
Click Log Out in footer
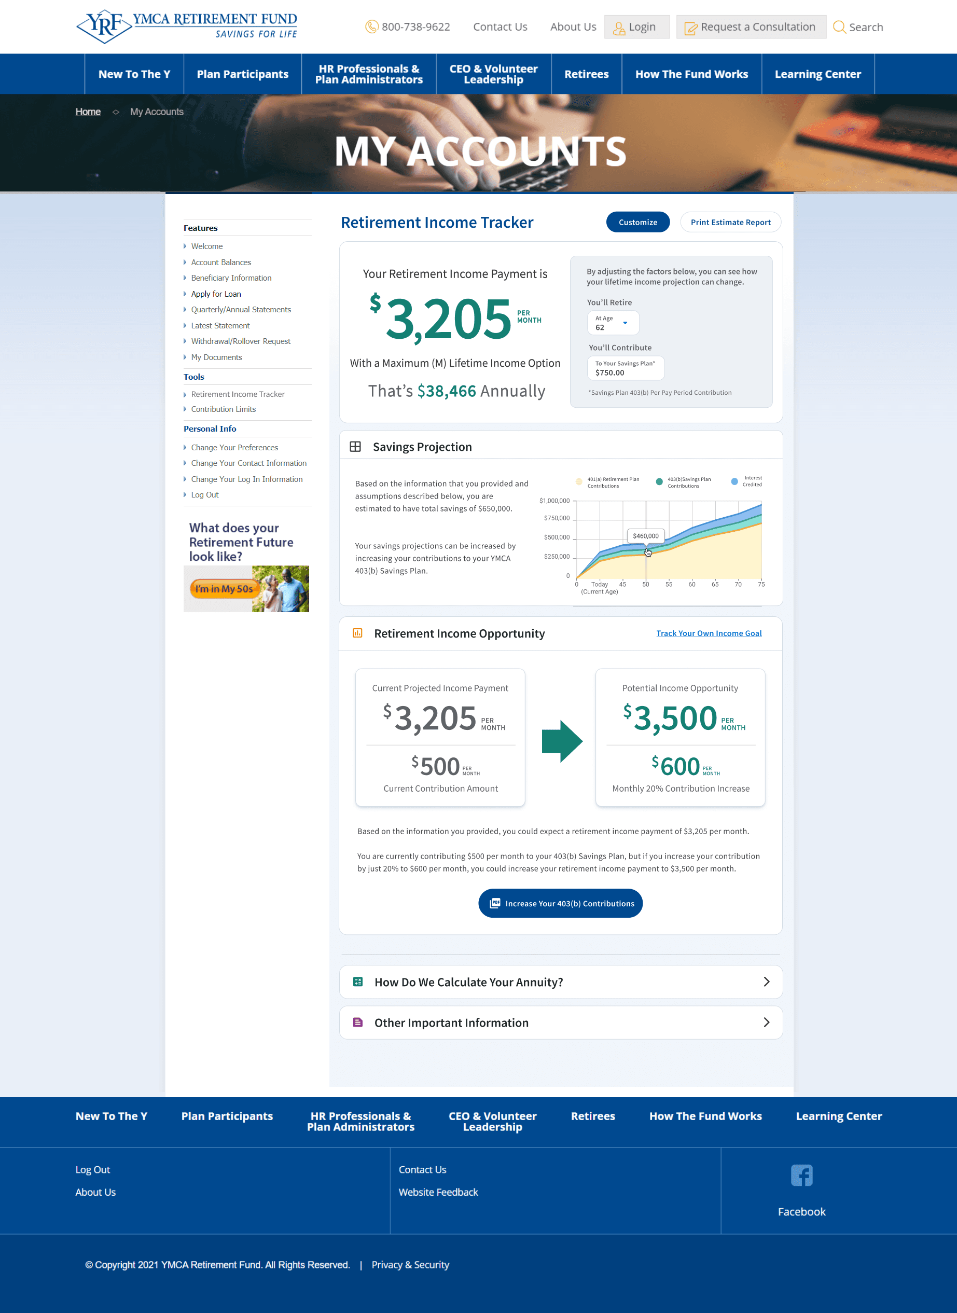coord(93,1169)
